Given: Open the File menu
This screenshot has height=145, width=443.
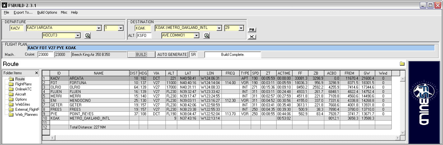Looking at the screenshot, I should point(6,13).
